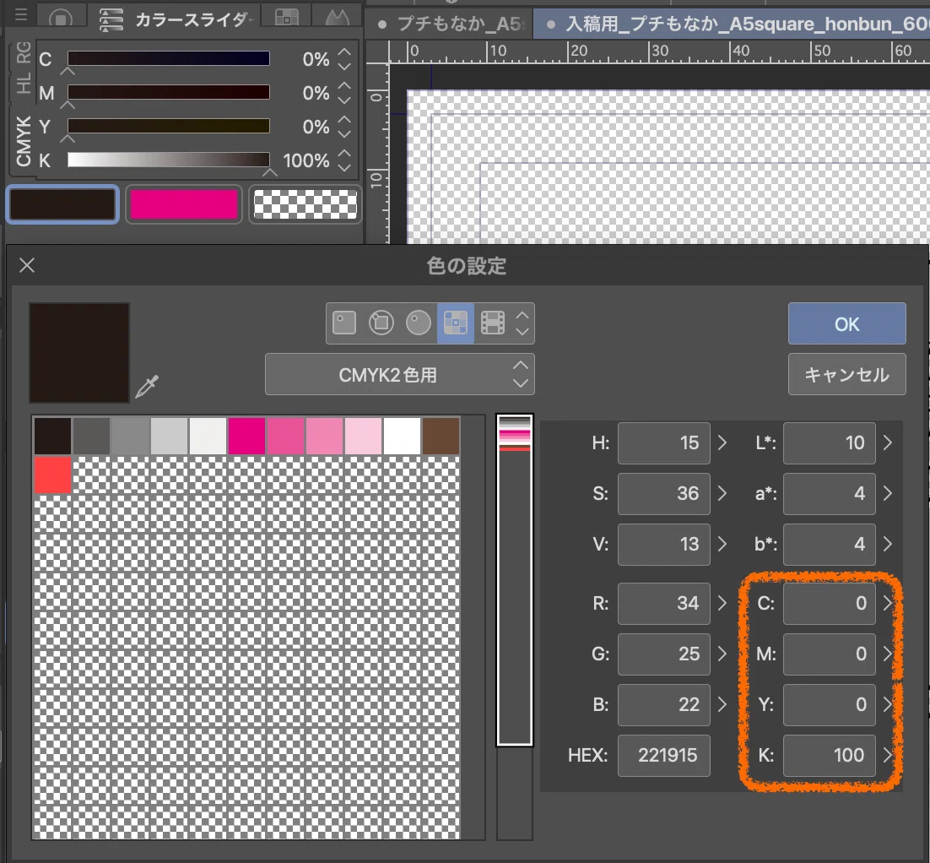Select the square color picker icon
Image resolution: width=930 pixels, height=863 pixels.
tap(344, 323)
